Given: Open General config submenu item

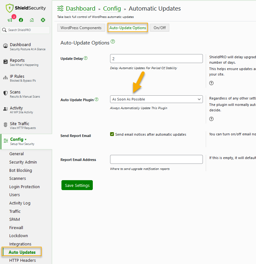Looking at the screenshot, I should tap(17, 154).
